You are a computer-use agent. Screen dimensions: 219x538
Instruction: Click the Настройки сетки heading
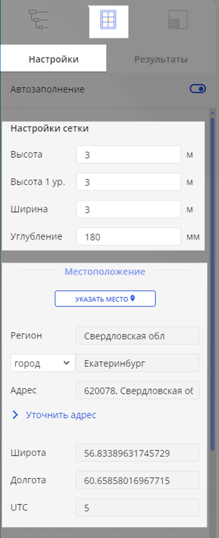point(50,128)
